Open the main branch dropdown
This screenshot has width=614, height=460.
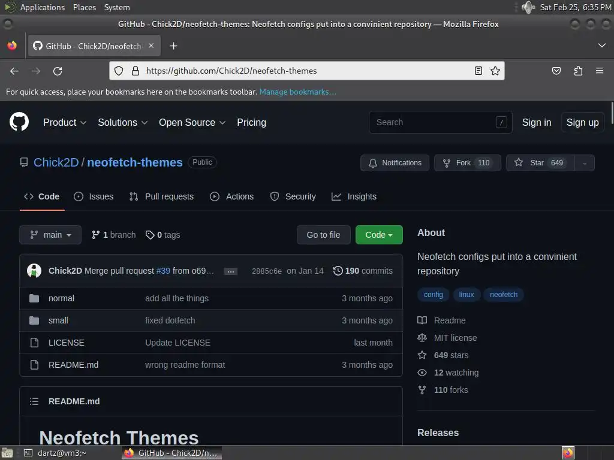[50, 235]
